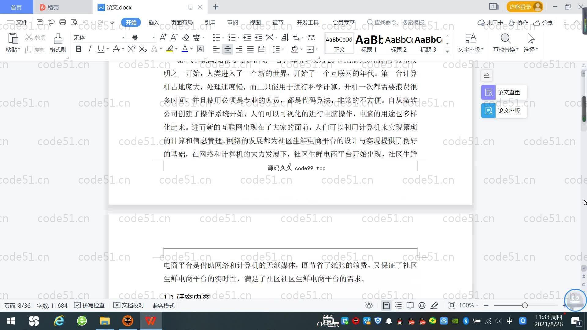Switch to web layout view icon
Image resolution: width=587 pixels, height=330 pixels.
[x=422, y=306]
